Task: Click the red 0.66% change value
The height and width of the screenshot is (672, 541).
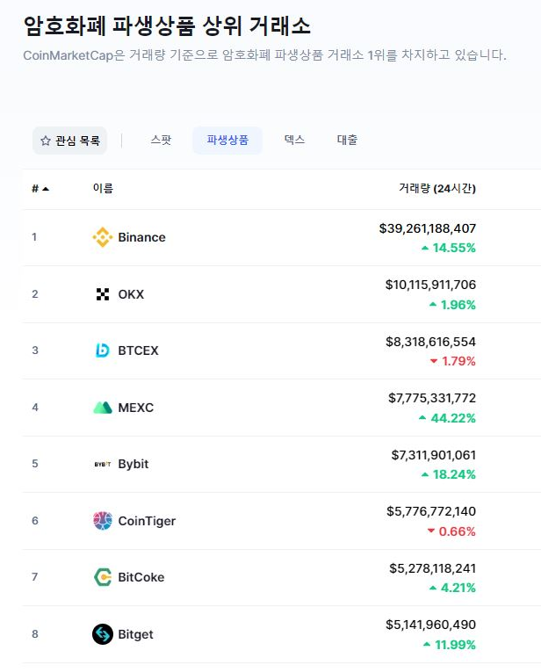Action: tap(457, 531)
